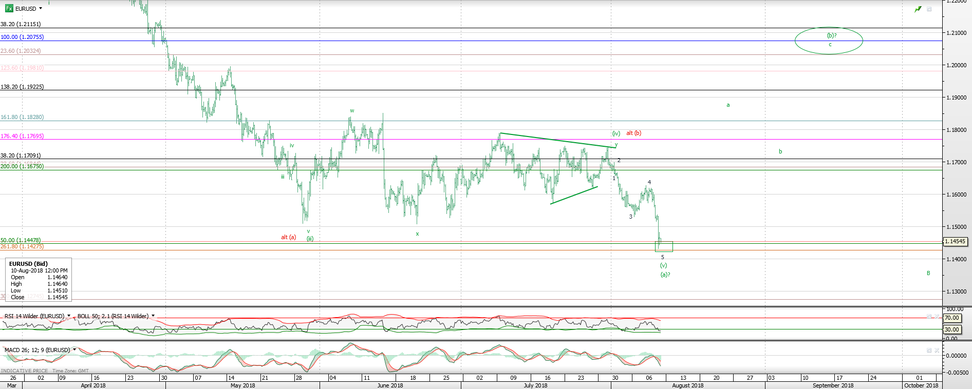Click the RSI 70.00 level label
This screenshot has height=389, width=972.
pos(951,318)
